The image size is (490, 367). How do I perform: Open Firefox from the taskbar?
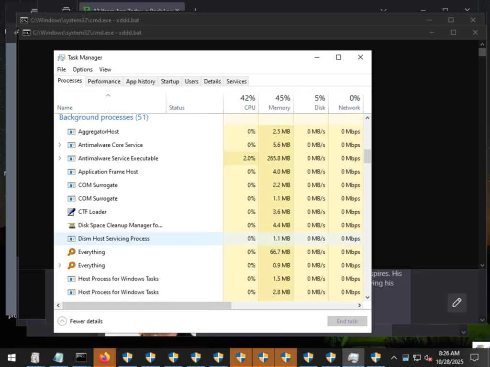coord(105,357)
